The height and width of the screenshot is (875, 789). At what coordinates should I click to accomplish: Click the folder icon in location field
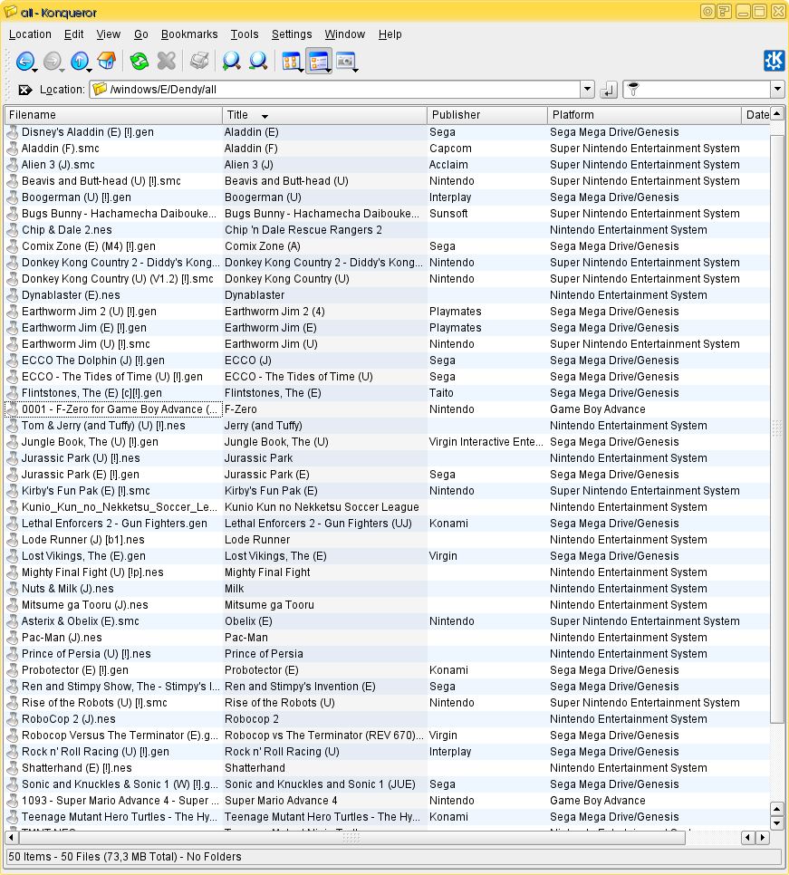(100, 89)
